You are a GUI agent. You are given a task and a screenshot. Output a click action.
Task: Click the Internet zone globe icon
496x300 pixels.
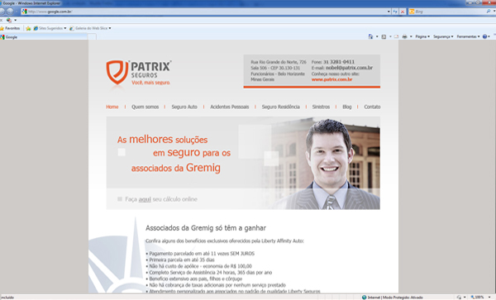click(x=364, y=298)
